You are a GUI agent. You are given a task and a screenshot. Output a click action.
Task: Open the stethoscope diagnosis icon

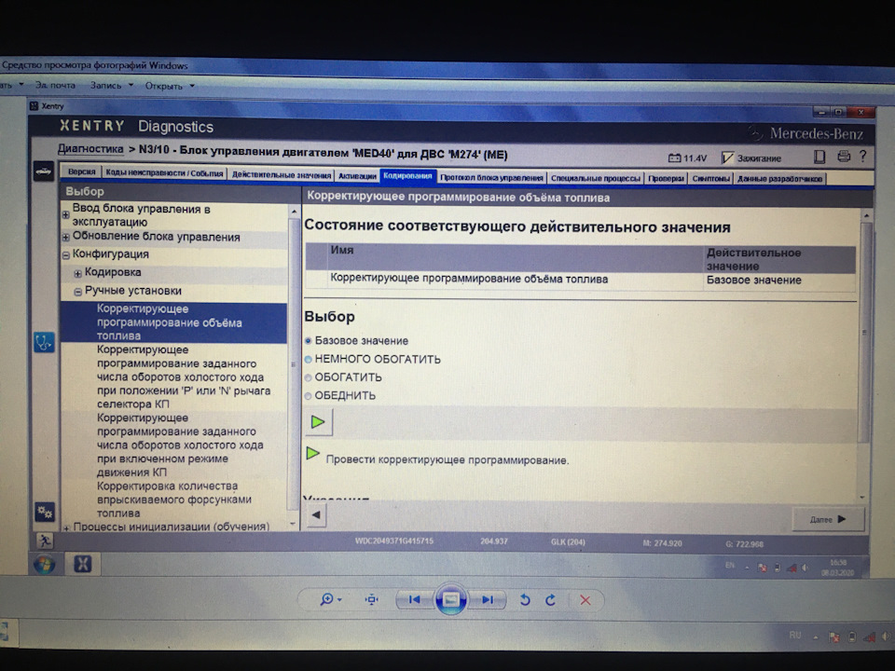coord(44,342)
